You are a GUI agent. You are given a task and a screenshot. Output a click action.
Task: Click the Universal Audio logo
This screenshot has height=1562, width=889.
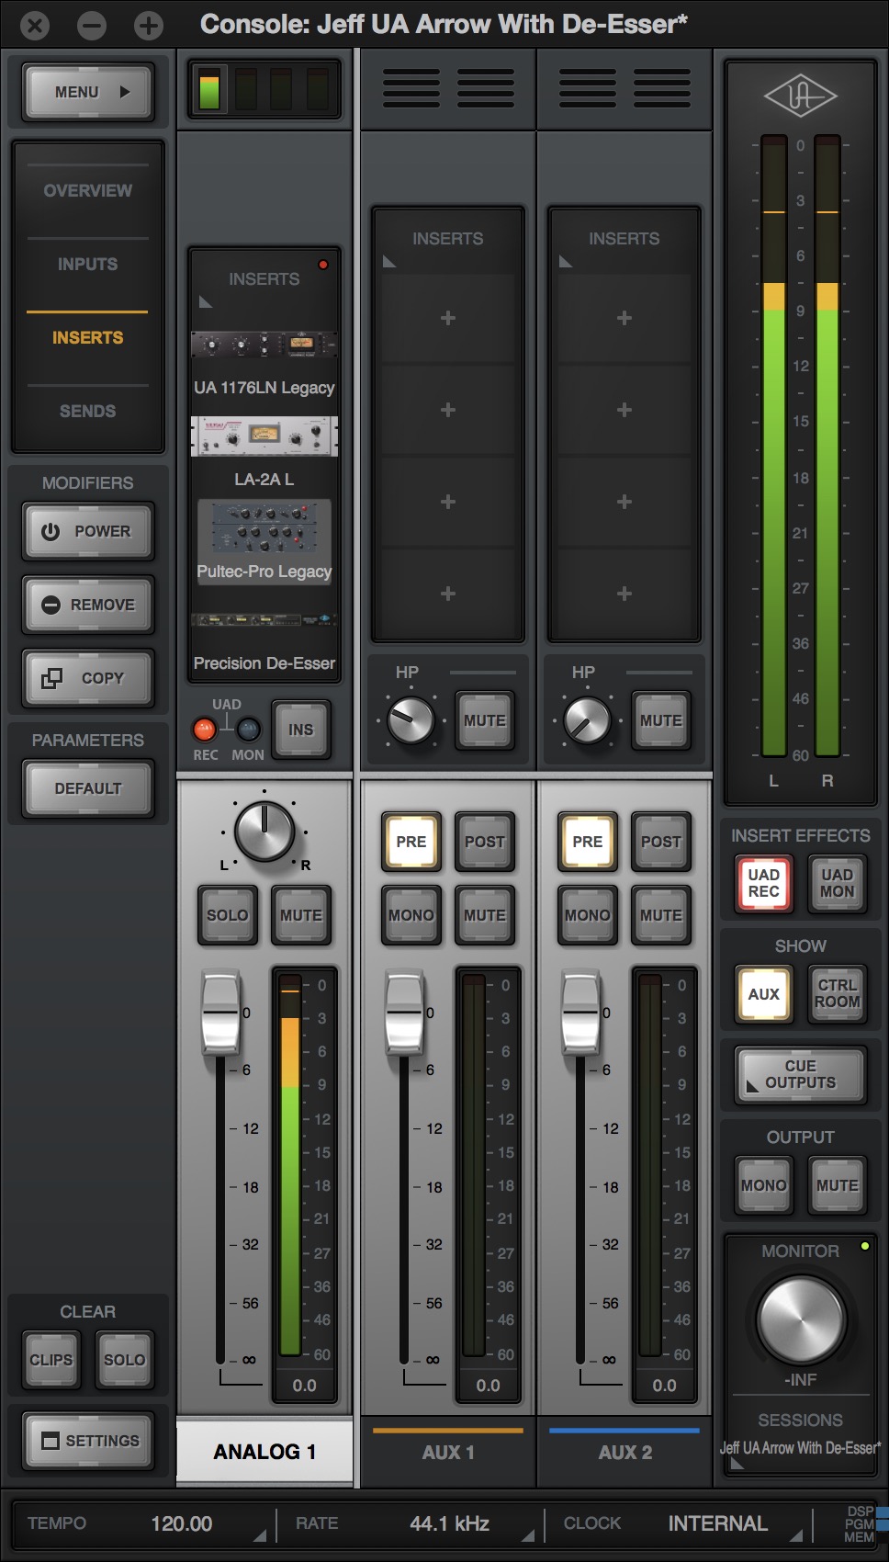coord(800,96)
